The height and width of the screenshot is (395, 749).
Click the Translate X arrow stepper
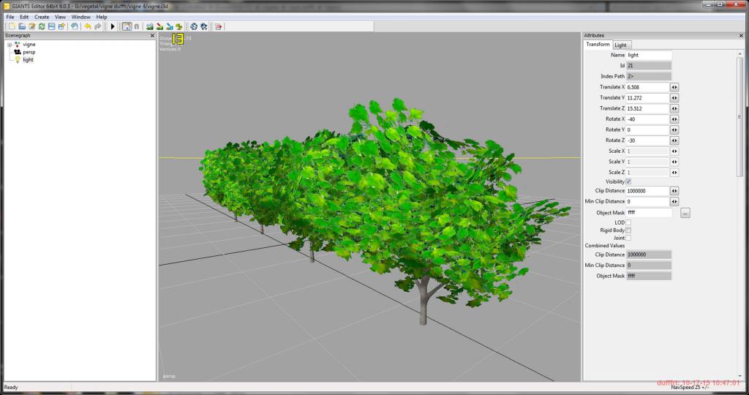pyautogui.click(x=674, y=87)
